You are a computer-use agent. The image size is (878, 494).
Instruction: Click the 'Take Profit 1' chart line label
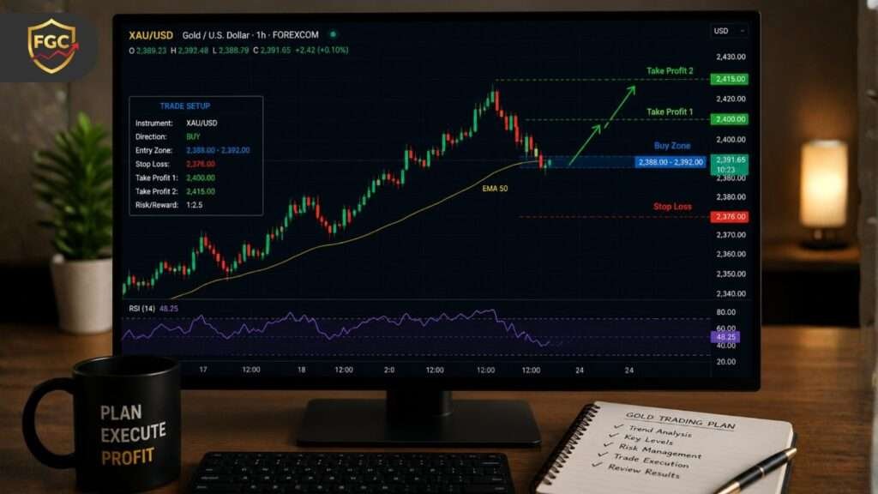point(670,112)
